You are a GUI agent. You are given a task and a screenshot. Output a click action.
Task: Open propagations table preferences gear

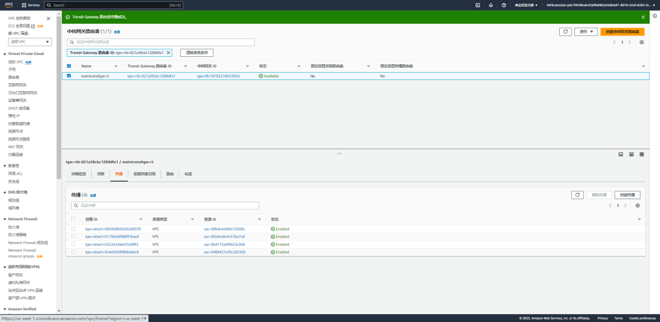click(637, 205)
